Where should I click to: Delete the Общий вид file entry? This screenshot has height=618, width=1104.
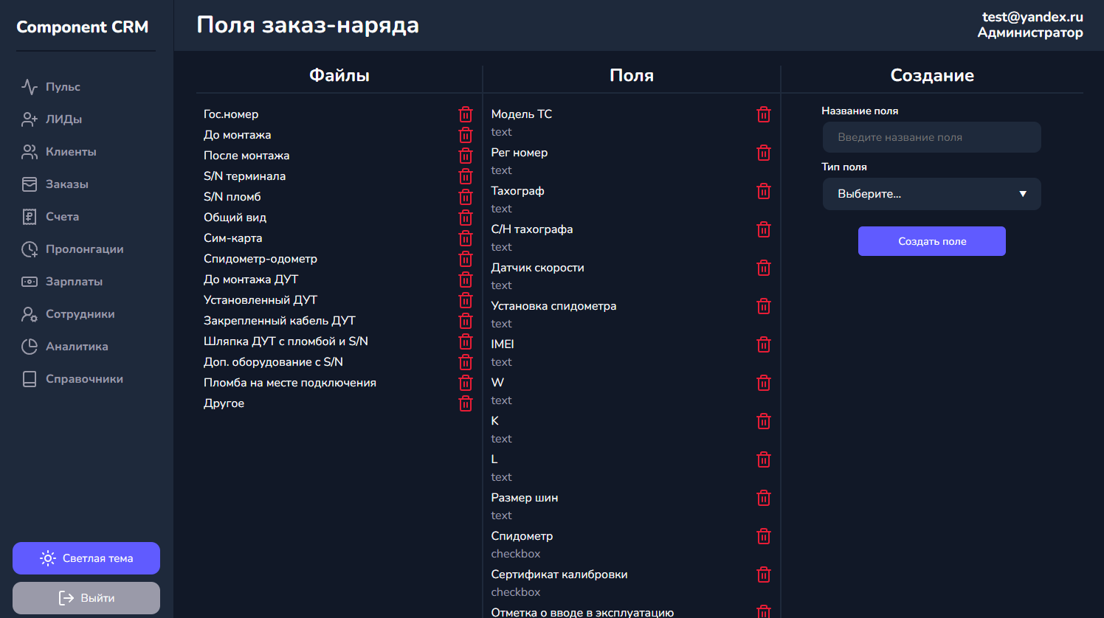pyautogui.click(x=466, y=218)
